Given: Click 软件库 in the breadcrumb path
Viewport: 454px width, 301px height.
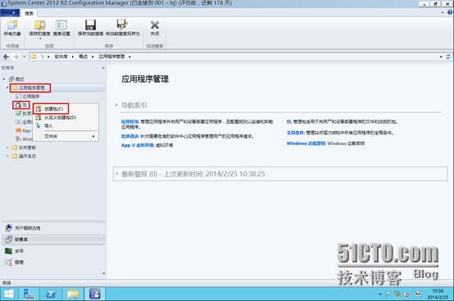Looking at the screenshot, I should [61, 57].
